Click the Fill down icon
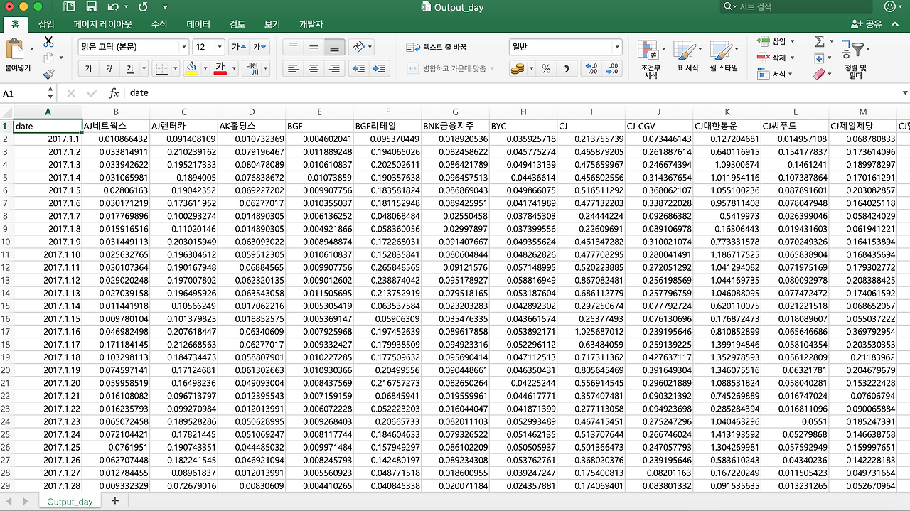 (x=818, y=58)
